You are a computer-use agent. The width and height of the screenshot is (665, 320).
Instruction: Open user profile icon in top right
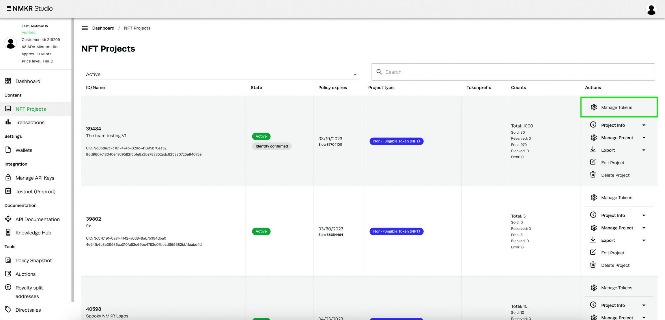click(x=651, y=9)
